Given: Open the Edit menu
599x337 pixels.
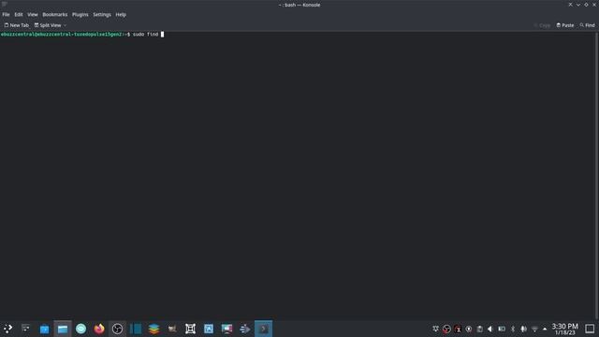Looking at the screenshot, I should (19, 15).
